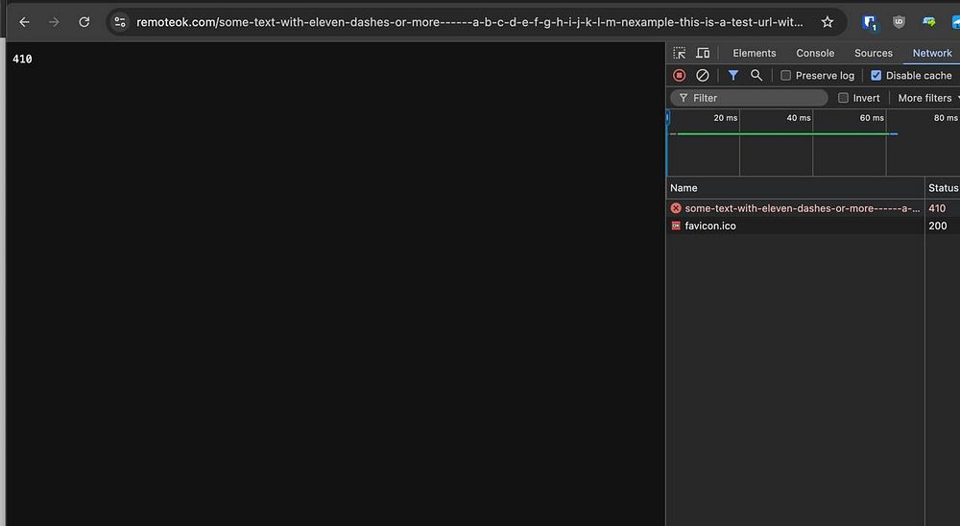The width and height of the screenshot is (960, 526).
Task: Click the 410 text on the page
Action: tap(22, 59)
